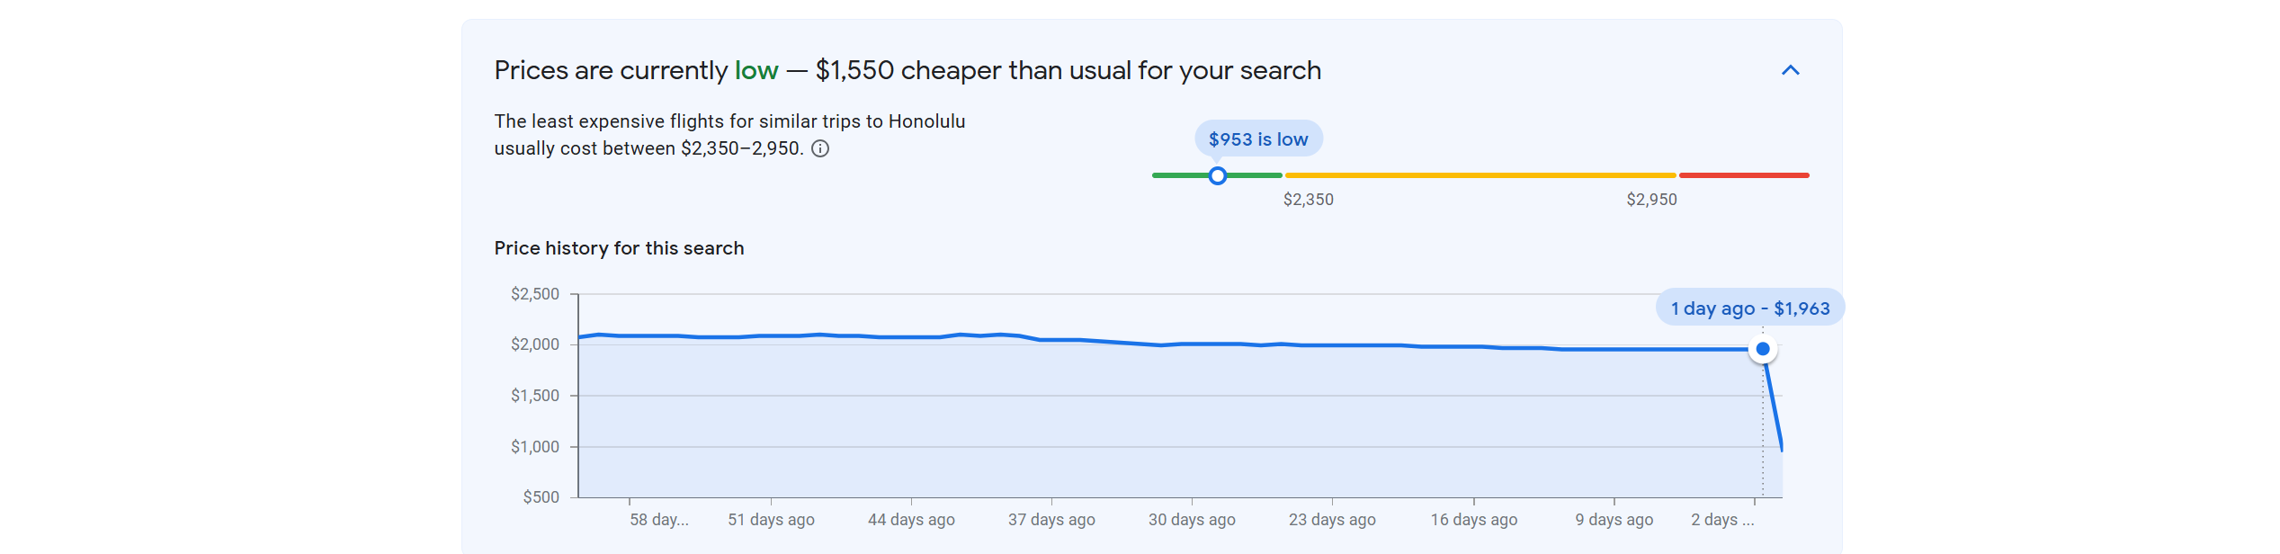This screenshot has height=554, width=2280.
Task: Click the red high-price range segment
Action: pyautogui.click(x=1743, y=175)
